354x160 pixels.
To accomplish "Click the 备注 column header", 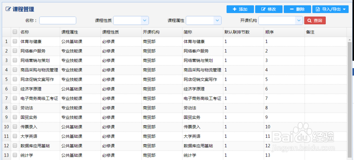I will click(326, 32).
